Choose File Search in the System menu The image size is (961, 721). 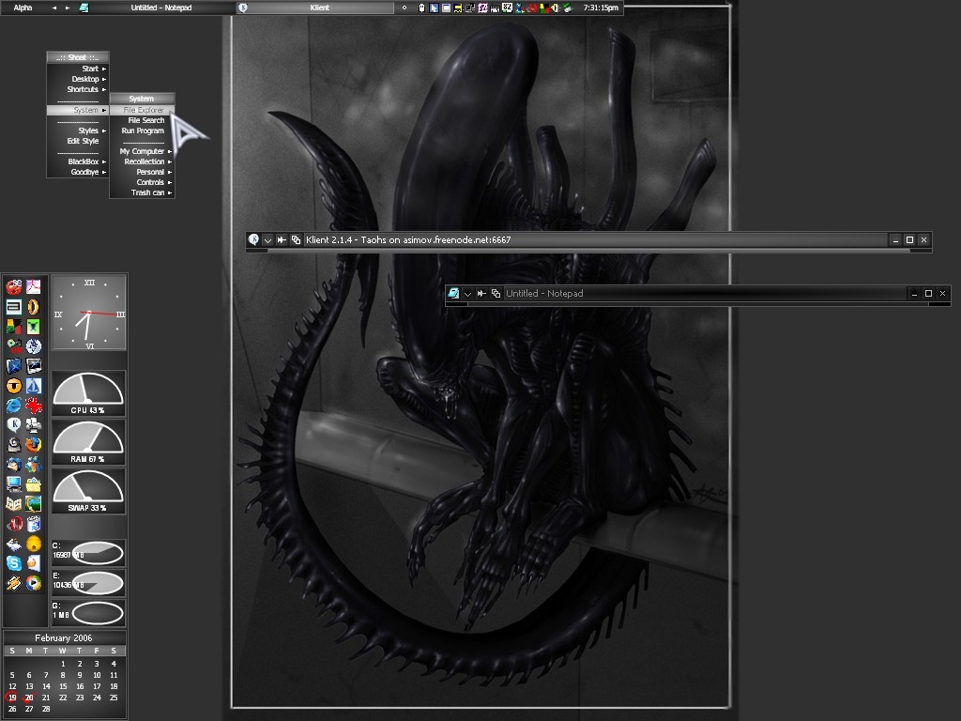point(143,120)
